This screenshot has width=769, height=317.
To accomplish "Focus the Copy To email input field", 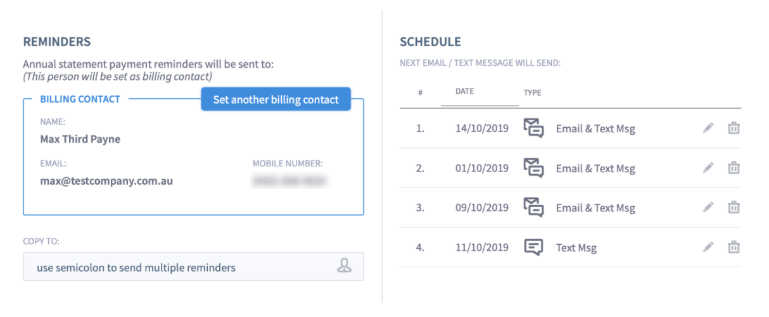I will pyautogui.click(x=193, y=266).
